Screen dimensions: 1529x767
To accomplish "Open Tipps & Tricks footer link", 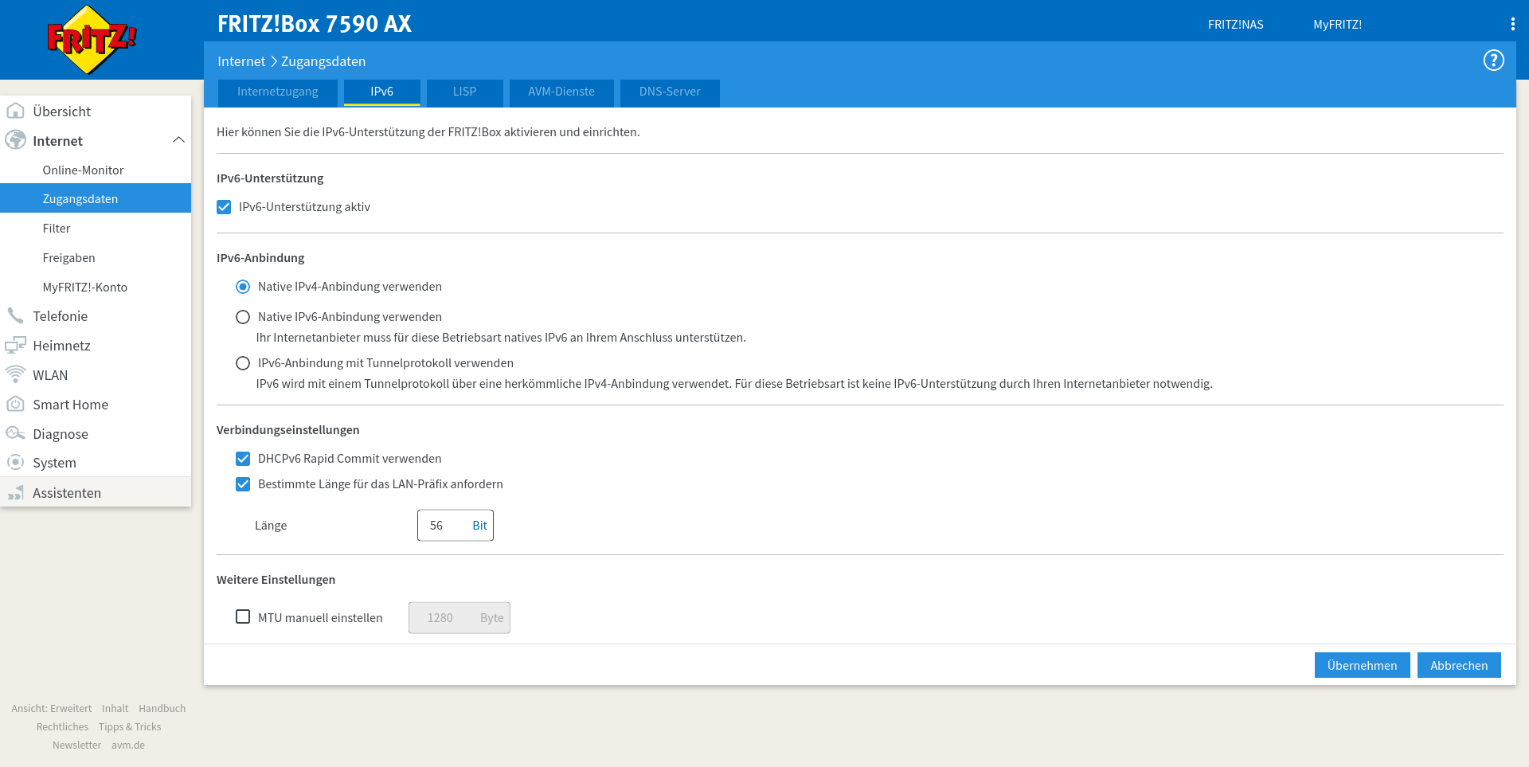I will 130,726.
